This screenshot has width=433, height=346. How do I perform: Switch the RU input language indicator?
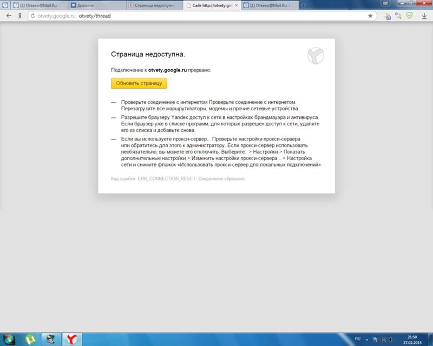click(x=358, y=339)
